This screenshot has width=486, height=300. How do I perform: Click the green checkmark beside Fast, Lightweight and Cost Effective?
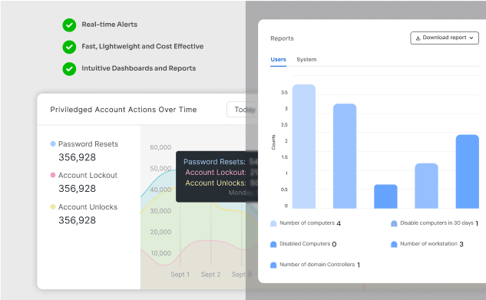(69, 47)
